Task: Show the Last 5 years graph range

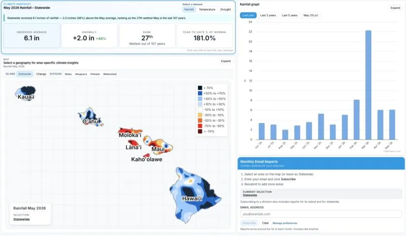Action: point(289,15)
